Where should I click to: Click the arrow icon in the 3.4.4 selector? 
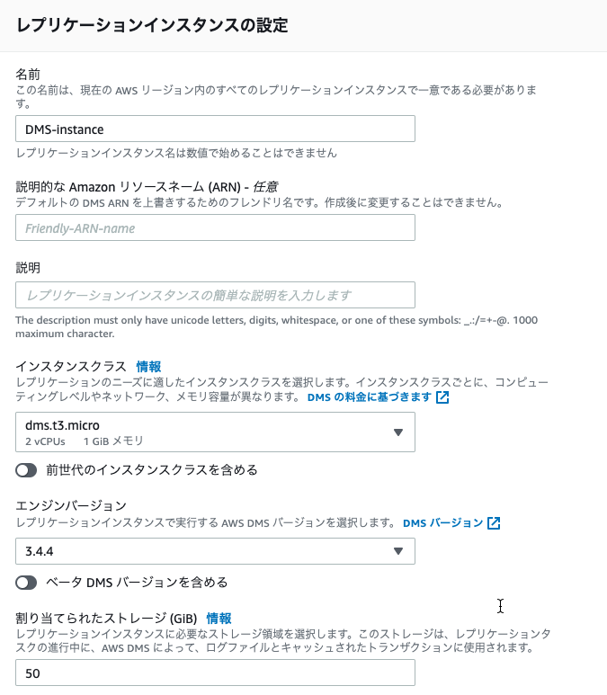point(398,551)
